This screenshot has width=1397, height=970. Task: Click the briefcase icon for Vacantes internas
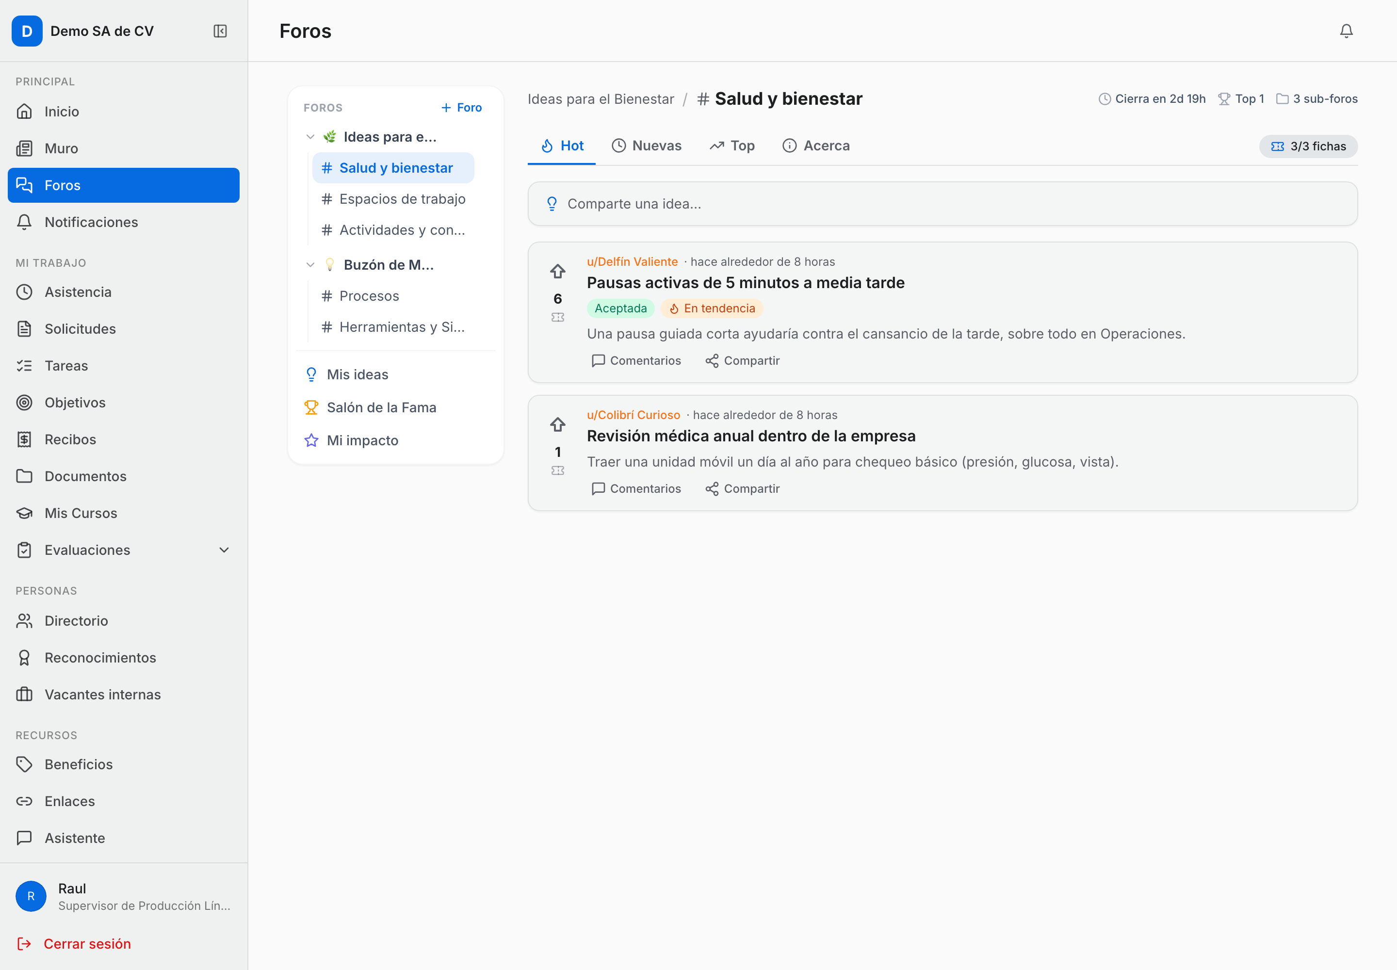click(24, 694)
